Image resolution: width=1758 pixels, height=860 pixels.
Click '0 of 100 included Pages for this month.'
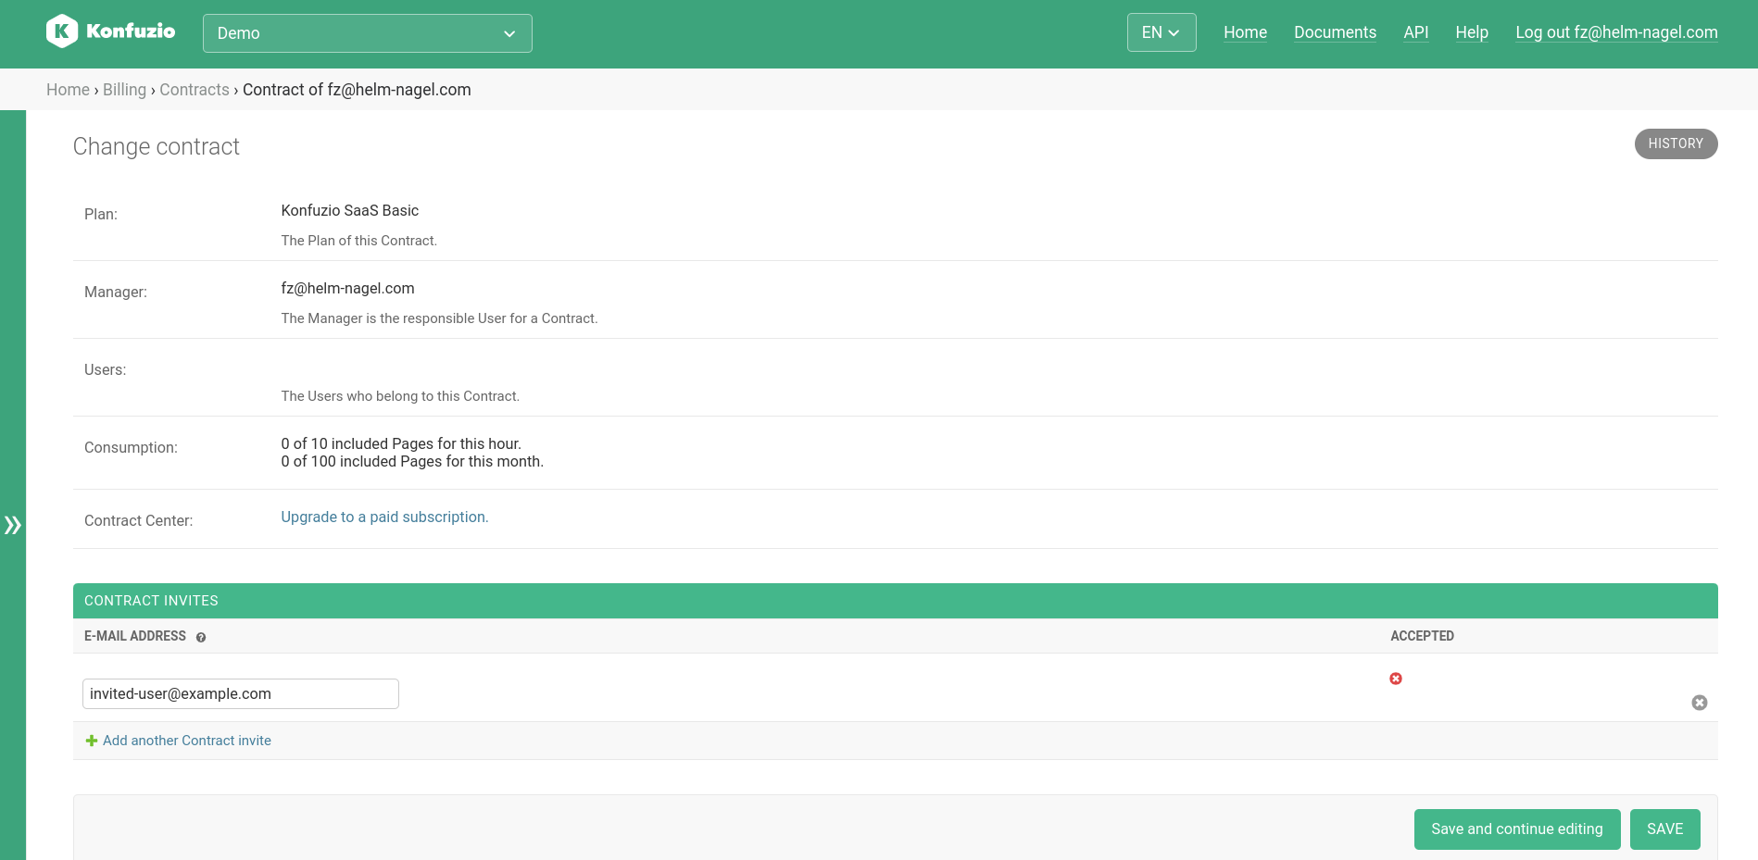(412, 461)
